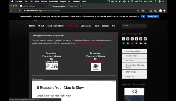Expand the Staff Blogs sidebar section
The image size is (176, 101).
134,72
